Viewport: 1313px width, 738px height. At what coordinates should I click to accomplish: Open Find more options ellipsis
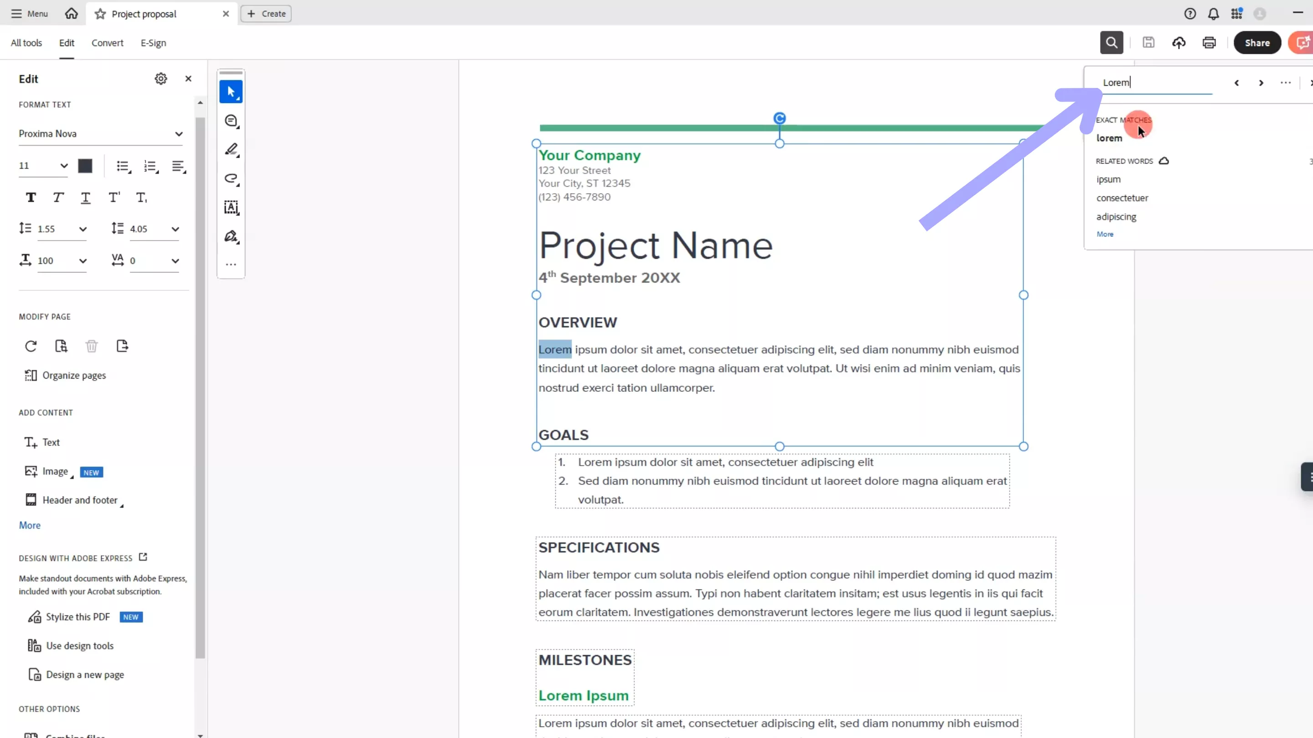pyautogui.click(x=1286, y=82)
